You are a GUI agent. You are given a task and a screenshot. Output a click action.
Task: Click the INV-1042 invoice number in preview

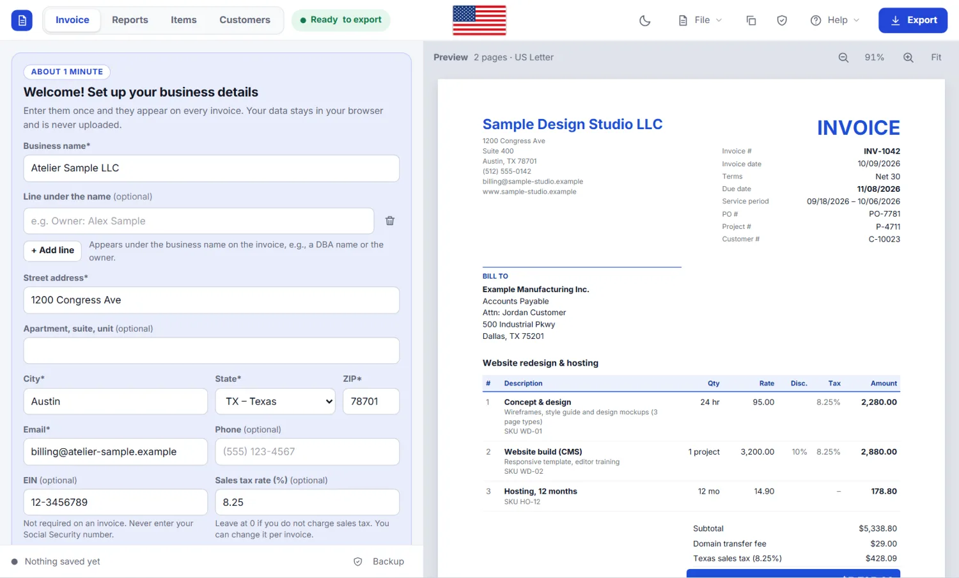click(x=882, y=152)
